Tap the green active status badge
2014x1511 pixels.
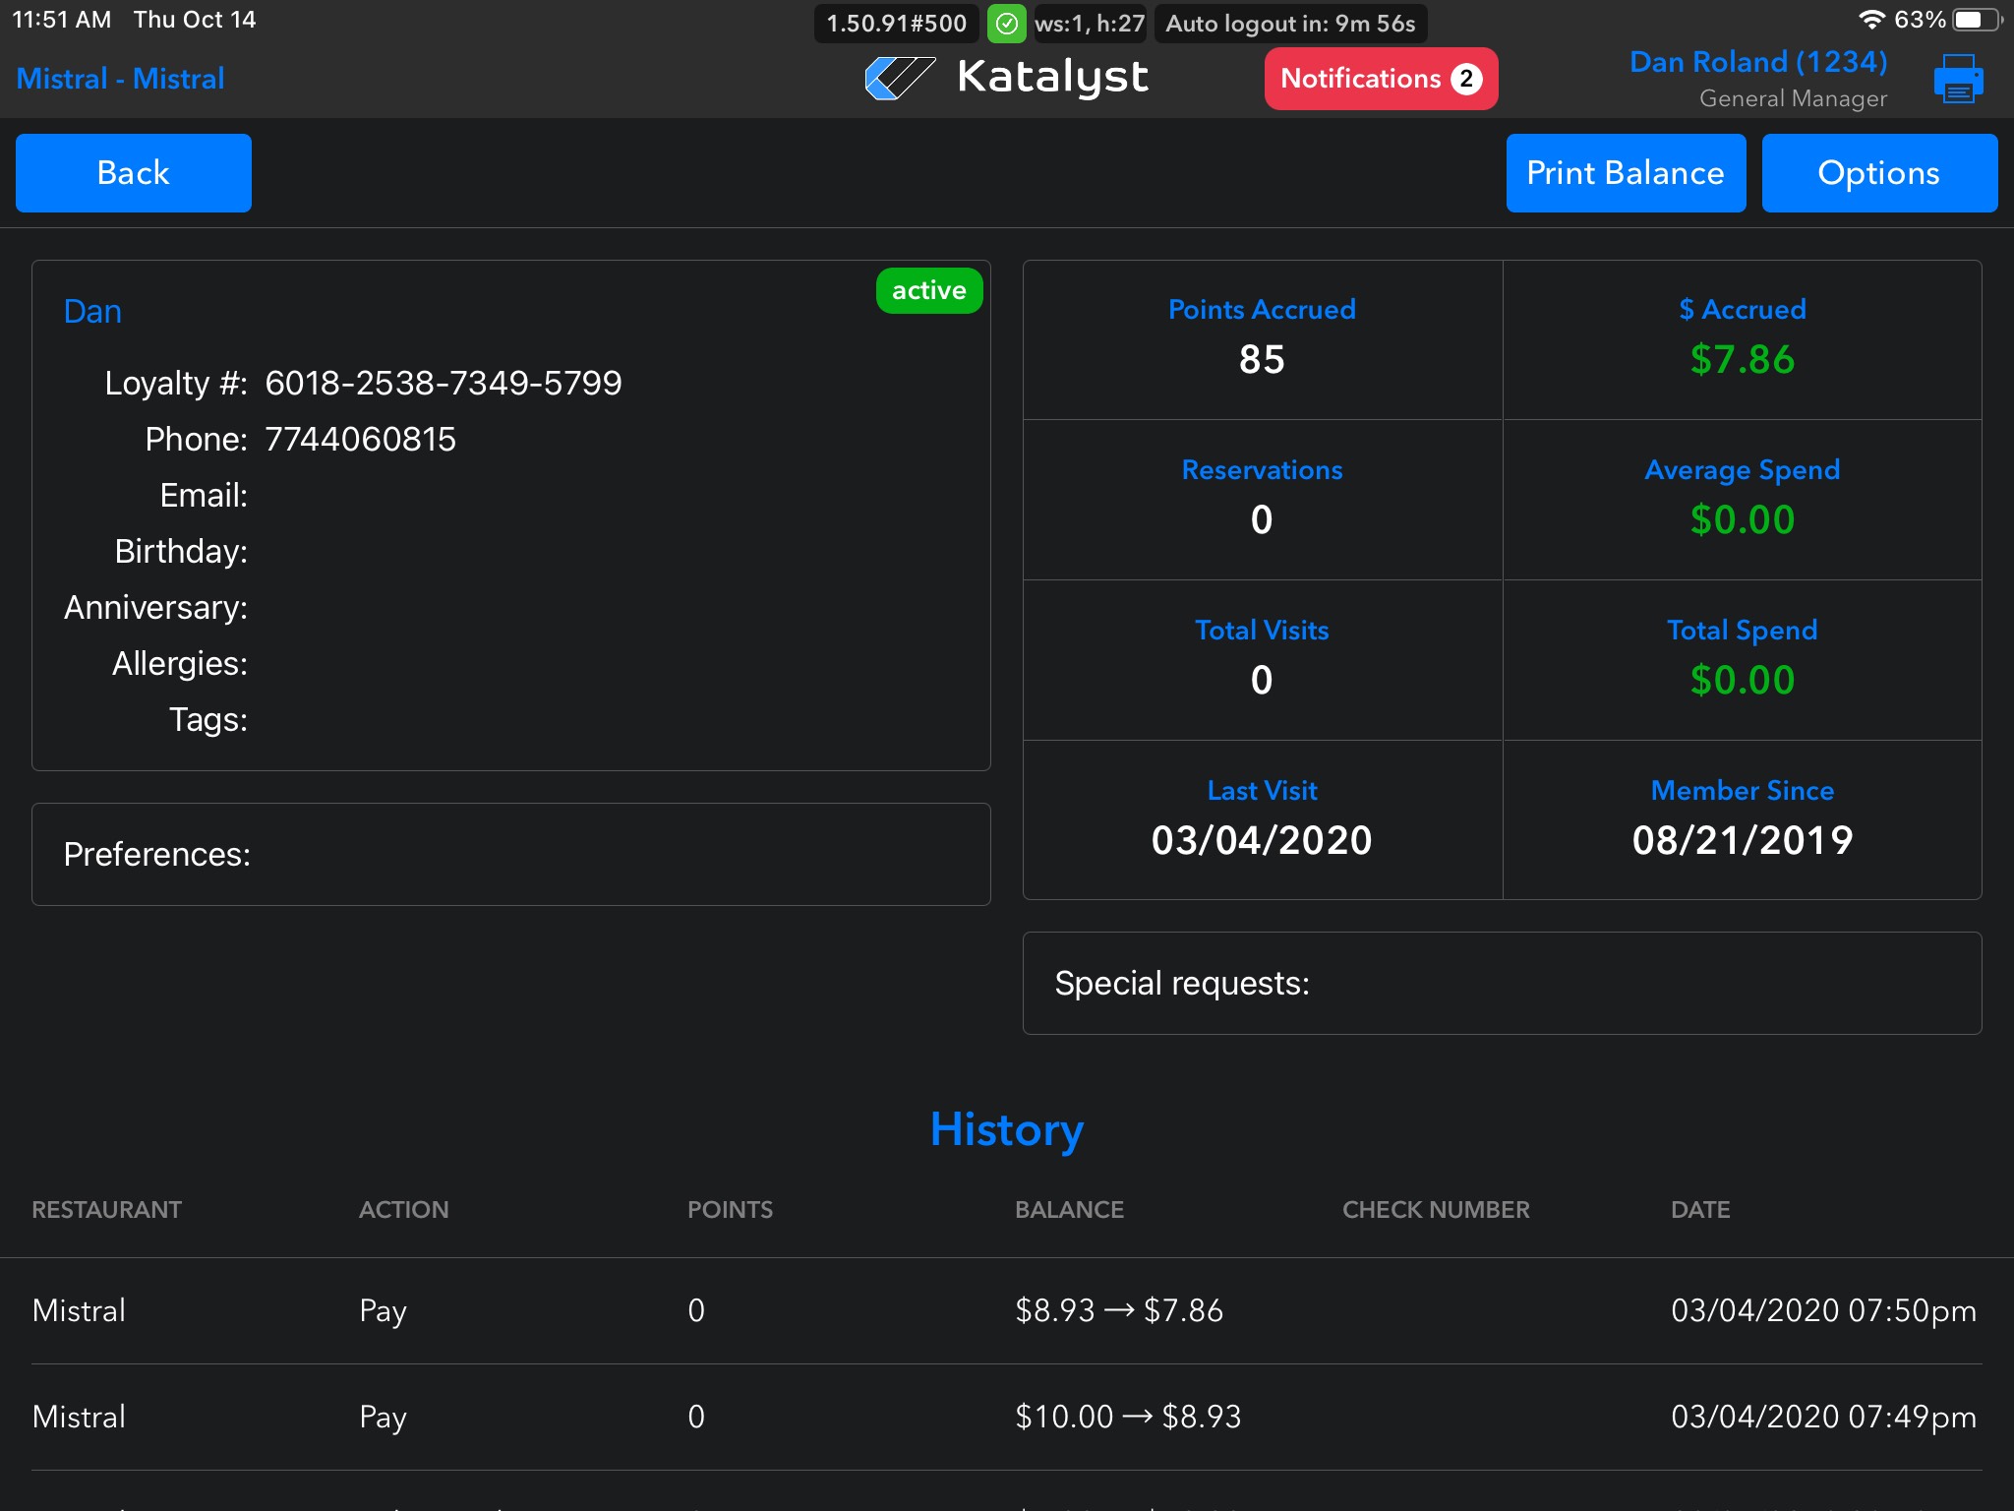pos(928,290)
